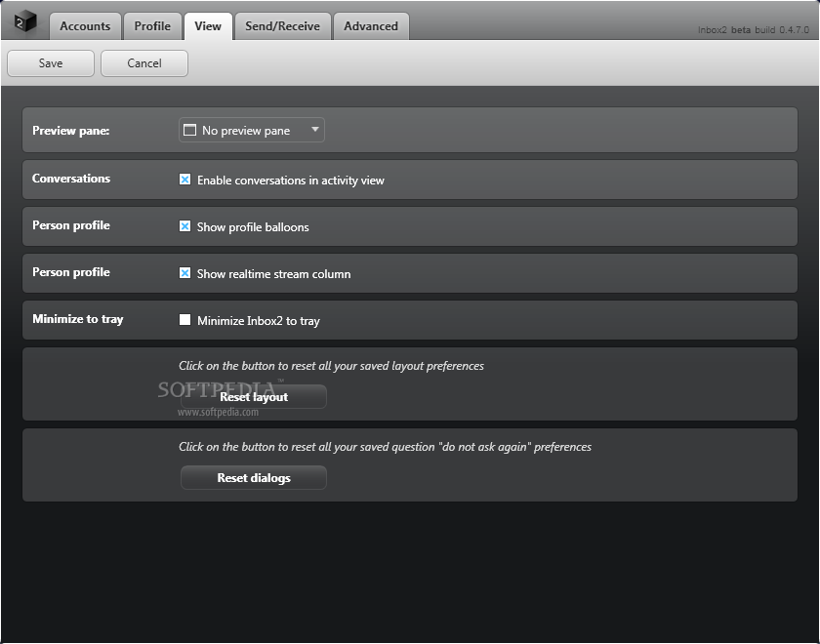The image size is (820, 644).
Task: Click the preview pane layout icon
Action: (189, 130)
